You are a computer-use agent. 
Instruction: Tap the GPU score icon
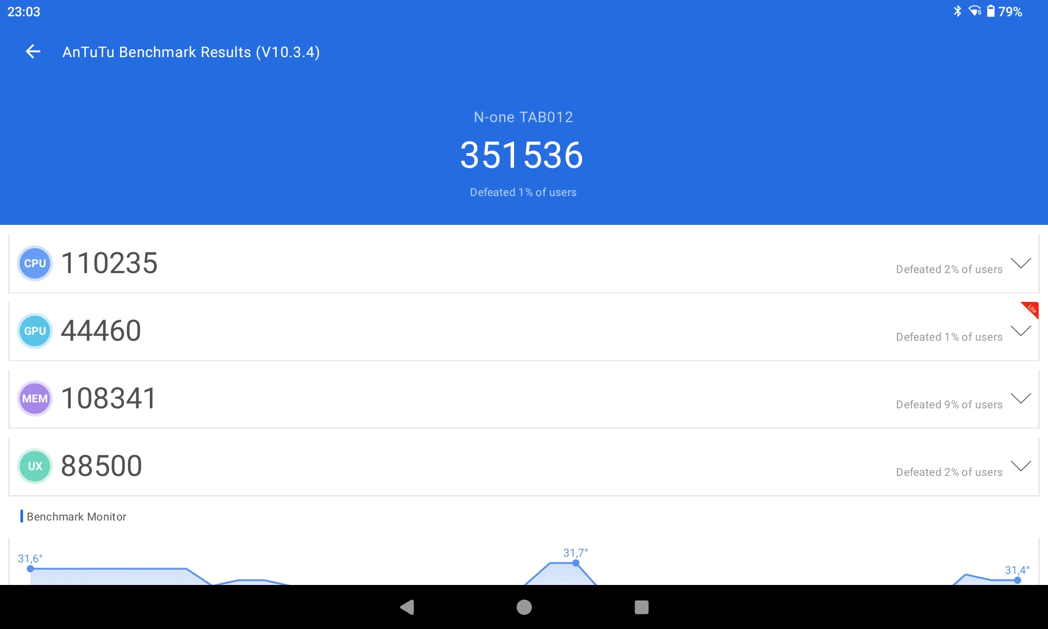point(35,331)
